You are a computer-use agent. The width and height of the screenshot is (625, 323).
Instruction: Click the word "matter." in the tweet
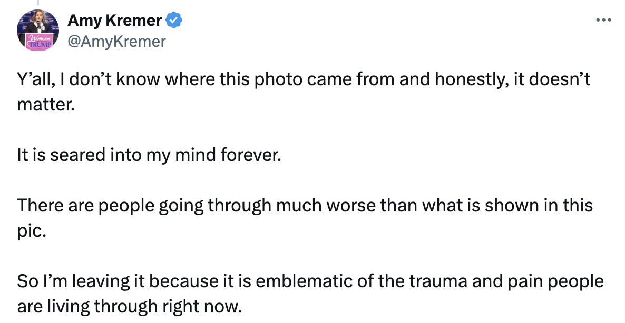(46, 105)
